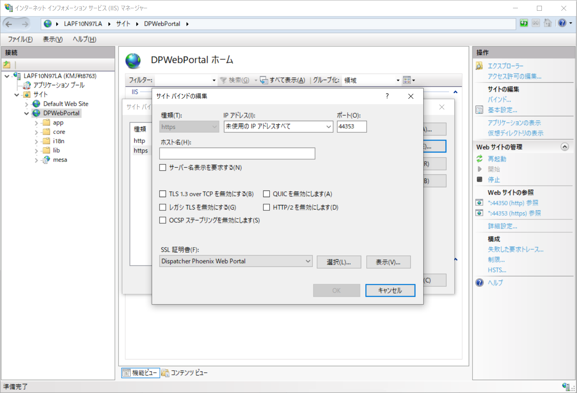The height and width of the screenshot is (393, 577).
Task: Click キャンセル button
Action: (390, 290)
